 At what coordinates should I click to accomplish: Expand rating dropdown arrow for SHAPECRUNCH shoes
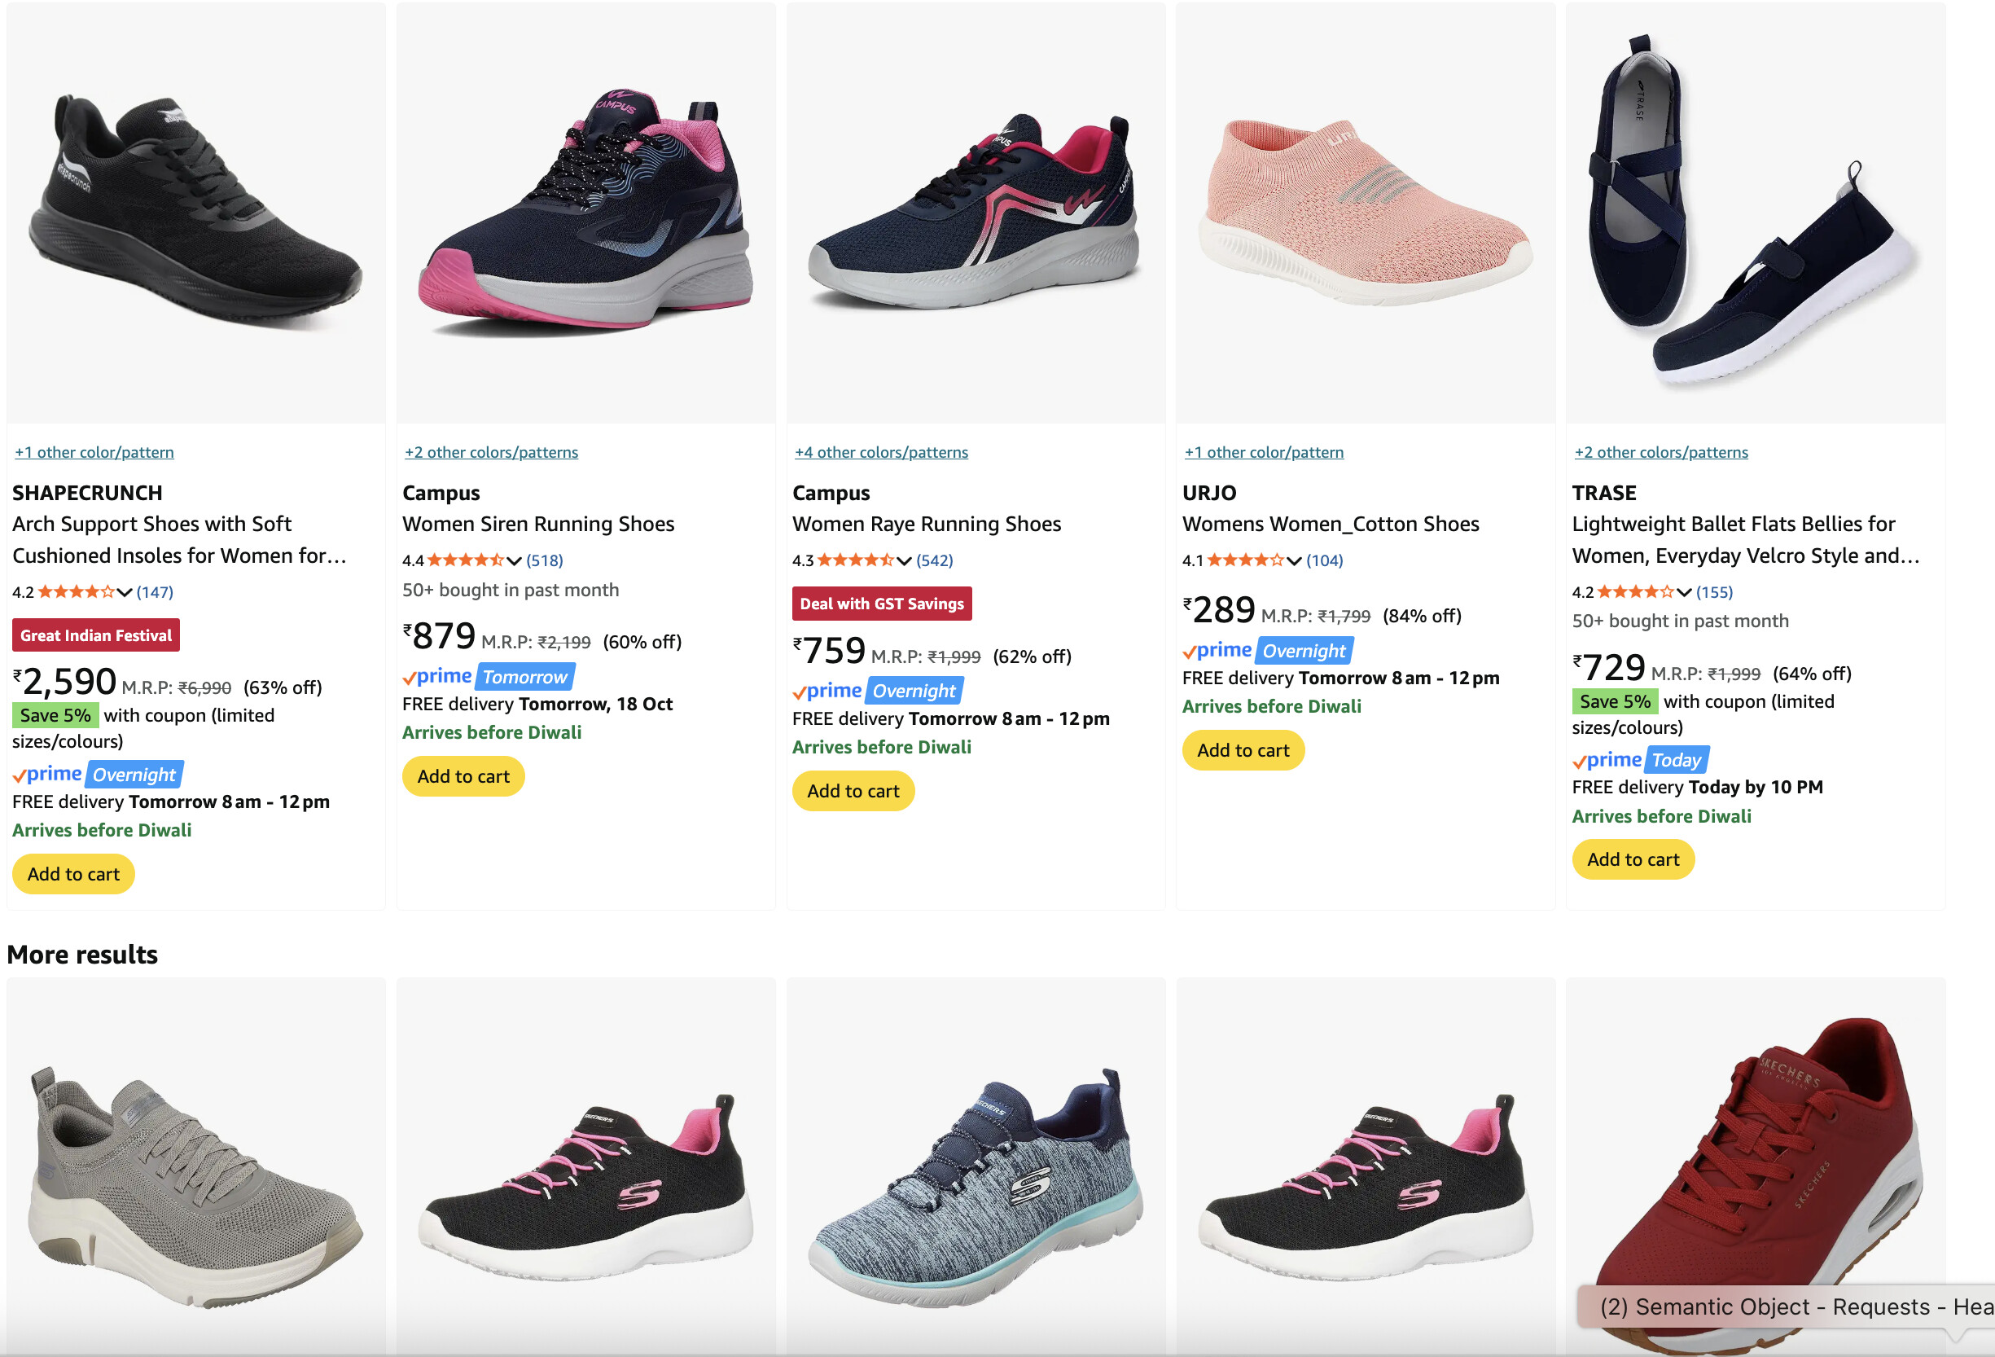[125, 593]
